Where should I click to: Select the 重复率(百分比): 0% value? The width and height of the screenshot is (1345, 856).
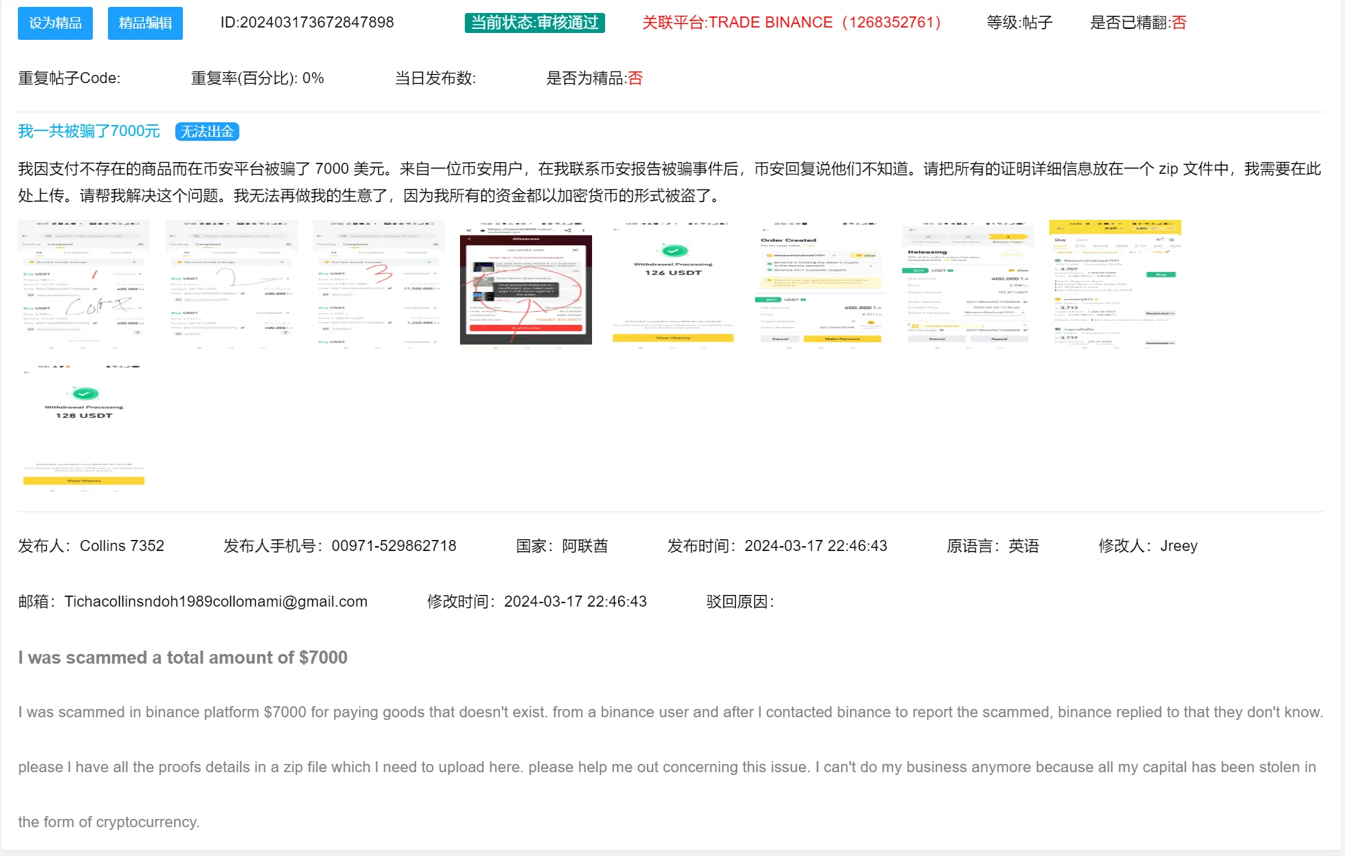pos(257,78)
